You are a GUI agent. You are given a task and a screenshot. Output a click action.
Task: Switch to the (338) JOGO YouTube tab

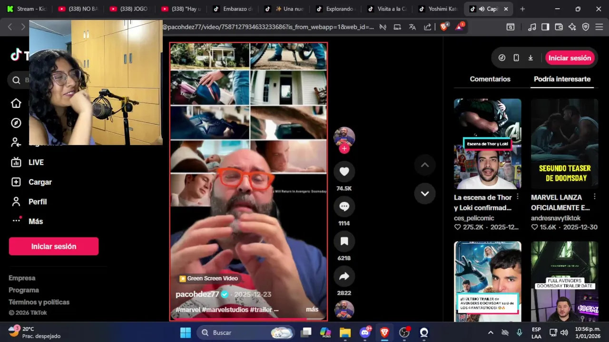click(129, 9)
